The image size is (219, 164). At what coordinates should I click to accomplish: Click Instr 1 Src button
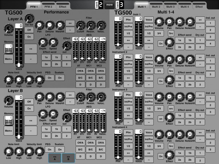coord(171,34)
